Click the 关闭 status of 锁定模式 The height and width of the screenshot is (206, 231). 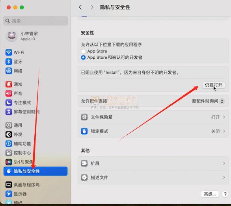pos(215,131)
